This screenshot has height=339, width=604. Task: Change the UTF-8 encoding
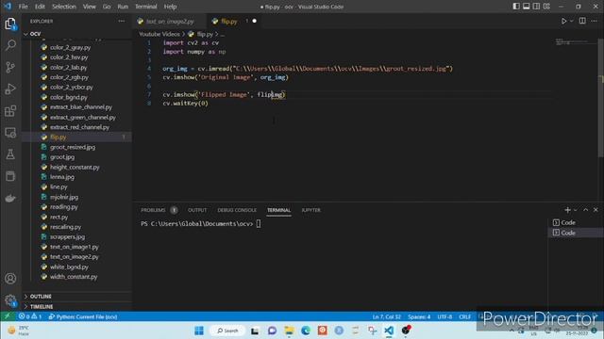445,316
